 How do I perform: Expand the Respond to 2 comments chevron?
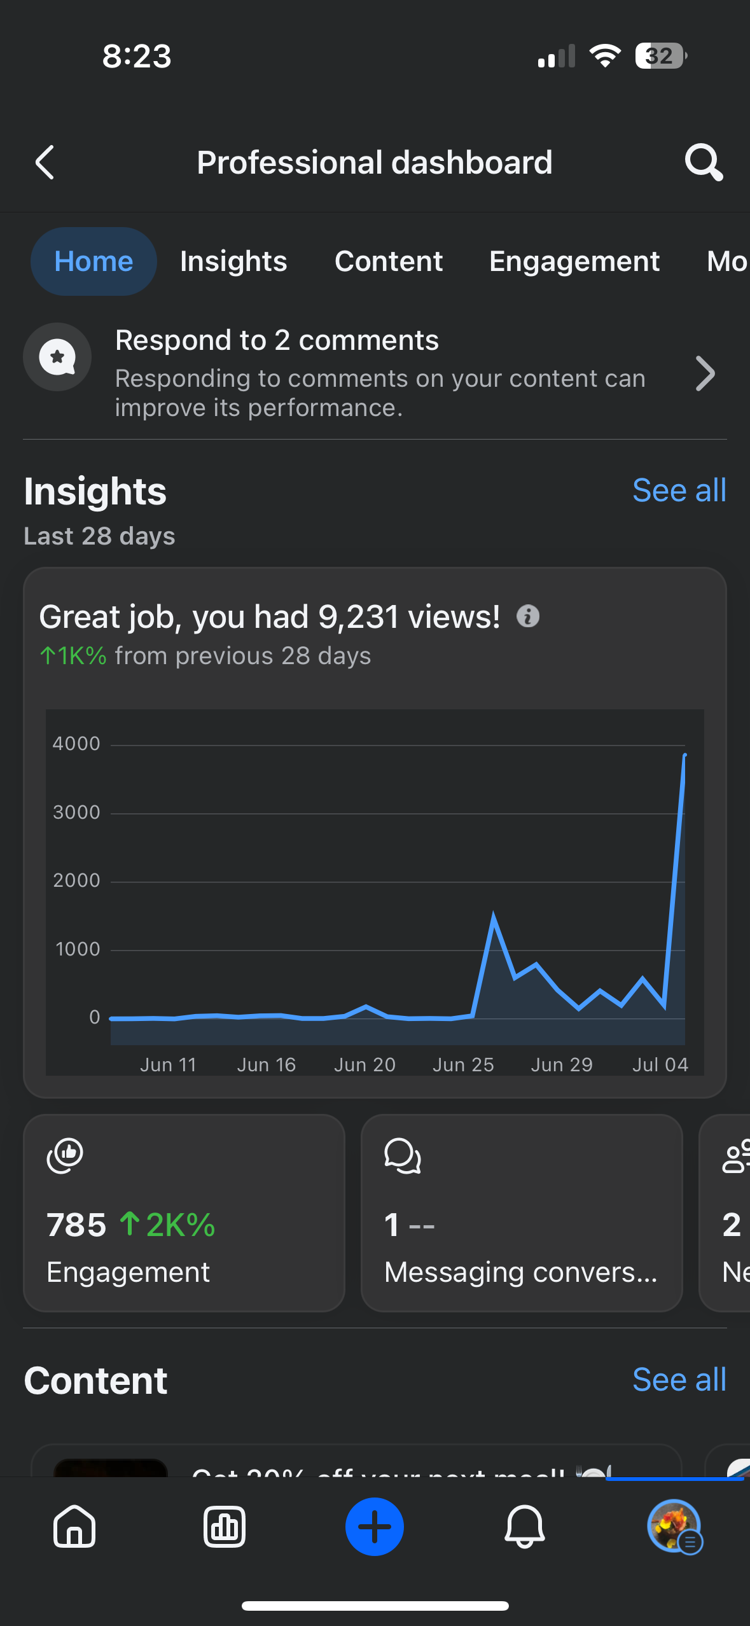[x=705, y=373]
